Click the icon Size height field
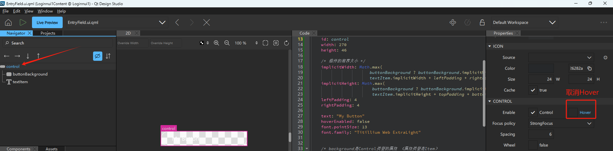The width and height of the screenshot is (613, 151). [x=581, y=79]
